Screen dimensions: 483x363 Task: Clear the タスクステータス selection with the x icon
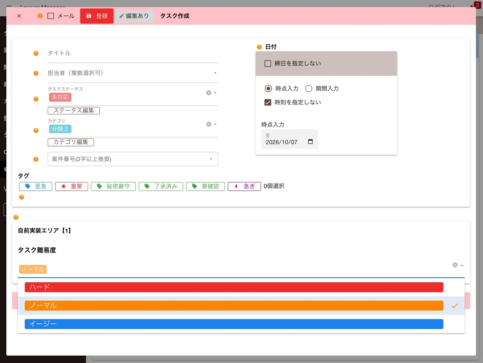[x=209, y=93]
